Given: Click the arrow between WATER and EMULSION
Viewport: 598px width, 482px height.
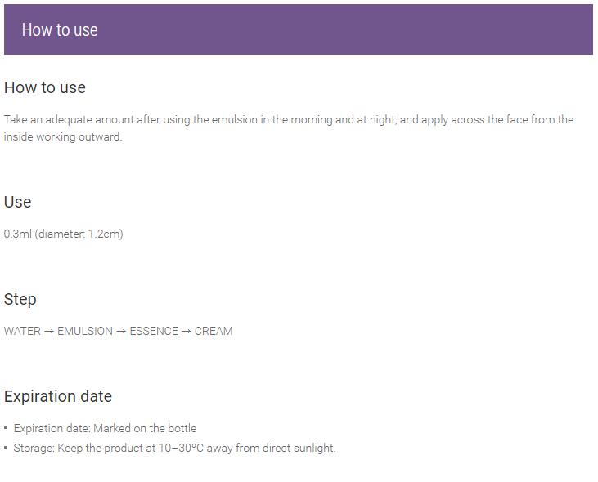Looking at the screenshot, I should [49, 331].
